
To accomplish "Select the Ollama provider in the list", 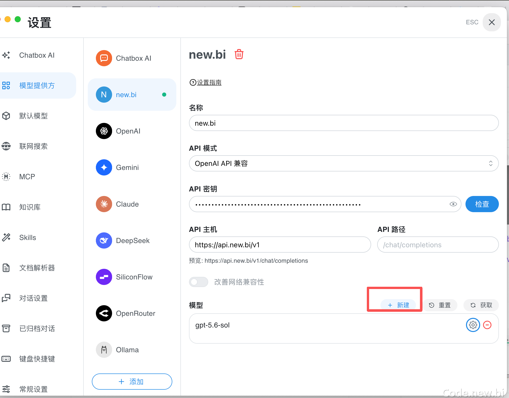I will click(132, 350).
